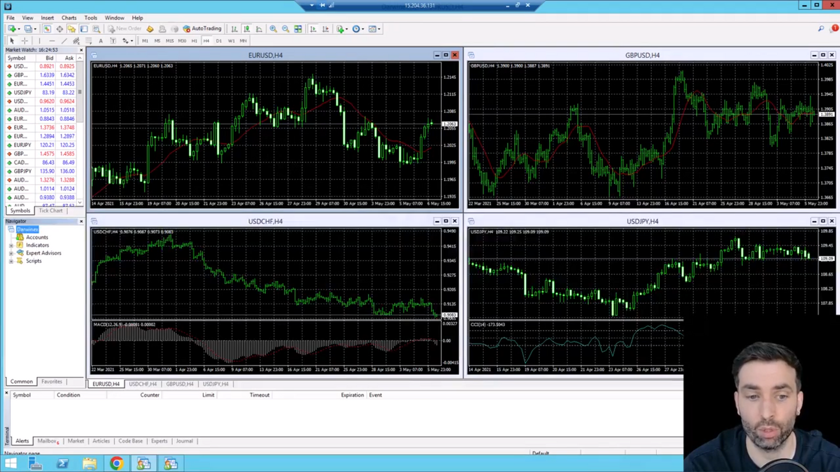This screenshot has width=840, height=472.
Task: Open the Data Window crosshair-circle icon
Action: pos(59,28)
